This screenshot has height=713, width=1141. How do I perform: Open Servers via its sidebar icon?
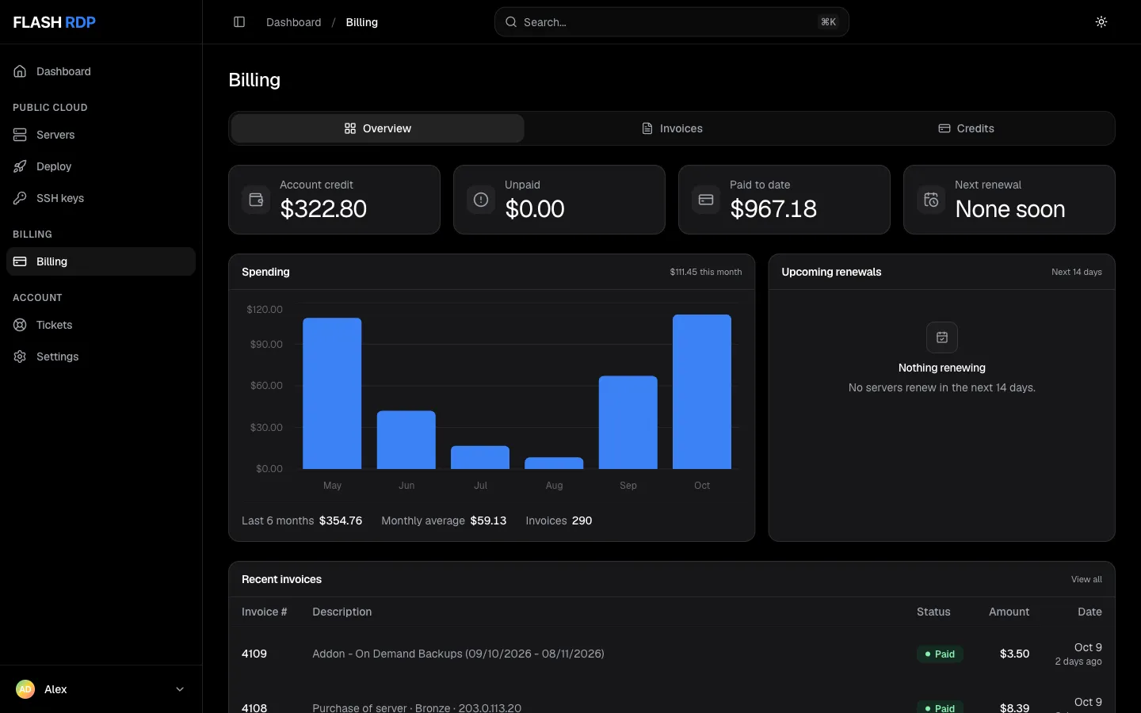tap(20, 135)
